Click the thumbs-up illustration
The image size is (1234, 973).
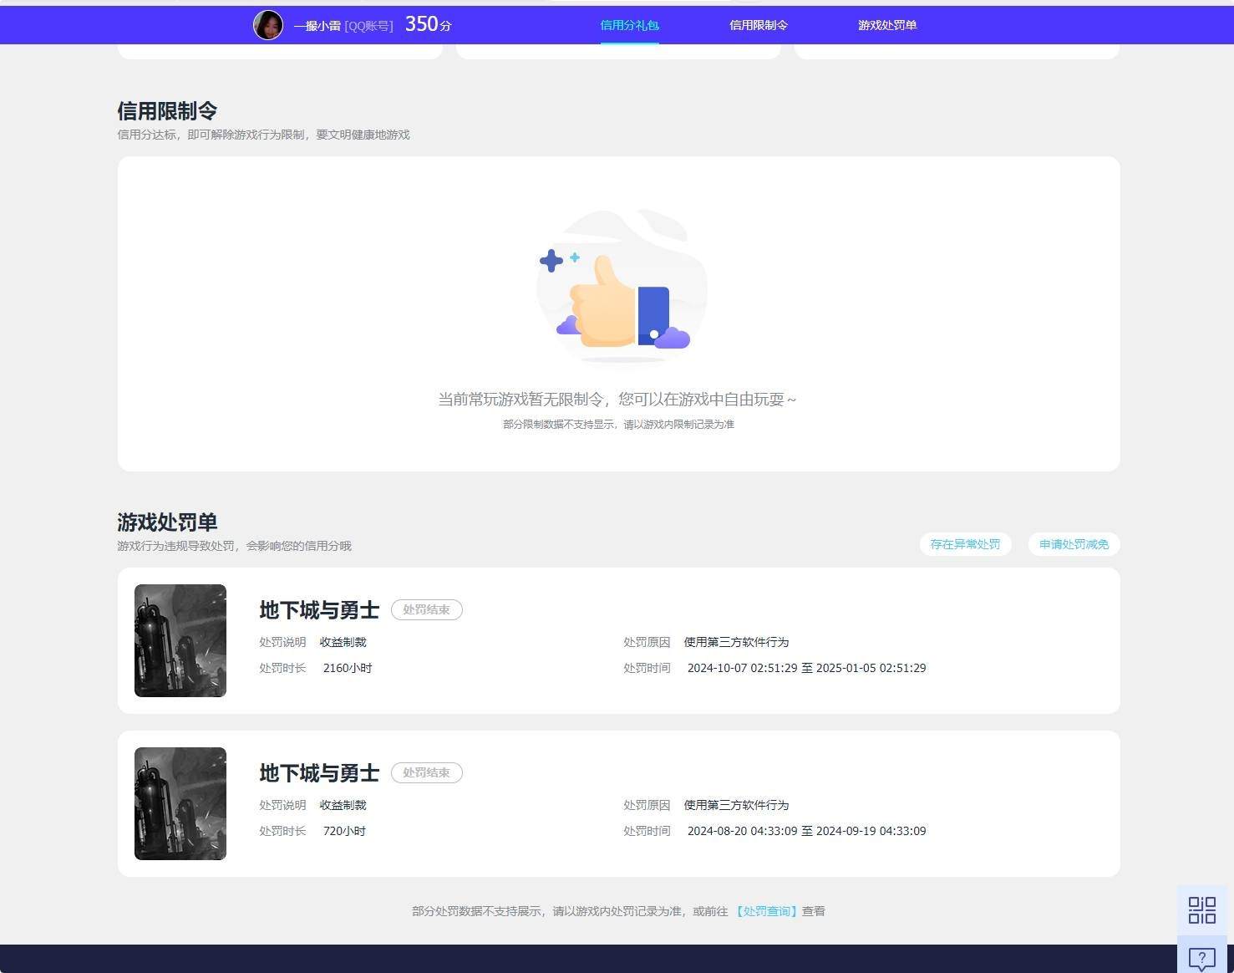[x=622, y=287]
